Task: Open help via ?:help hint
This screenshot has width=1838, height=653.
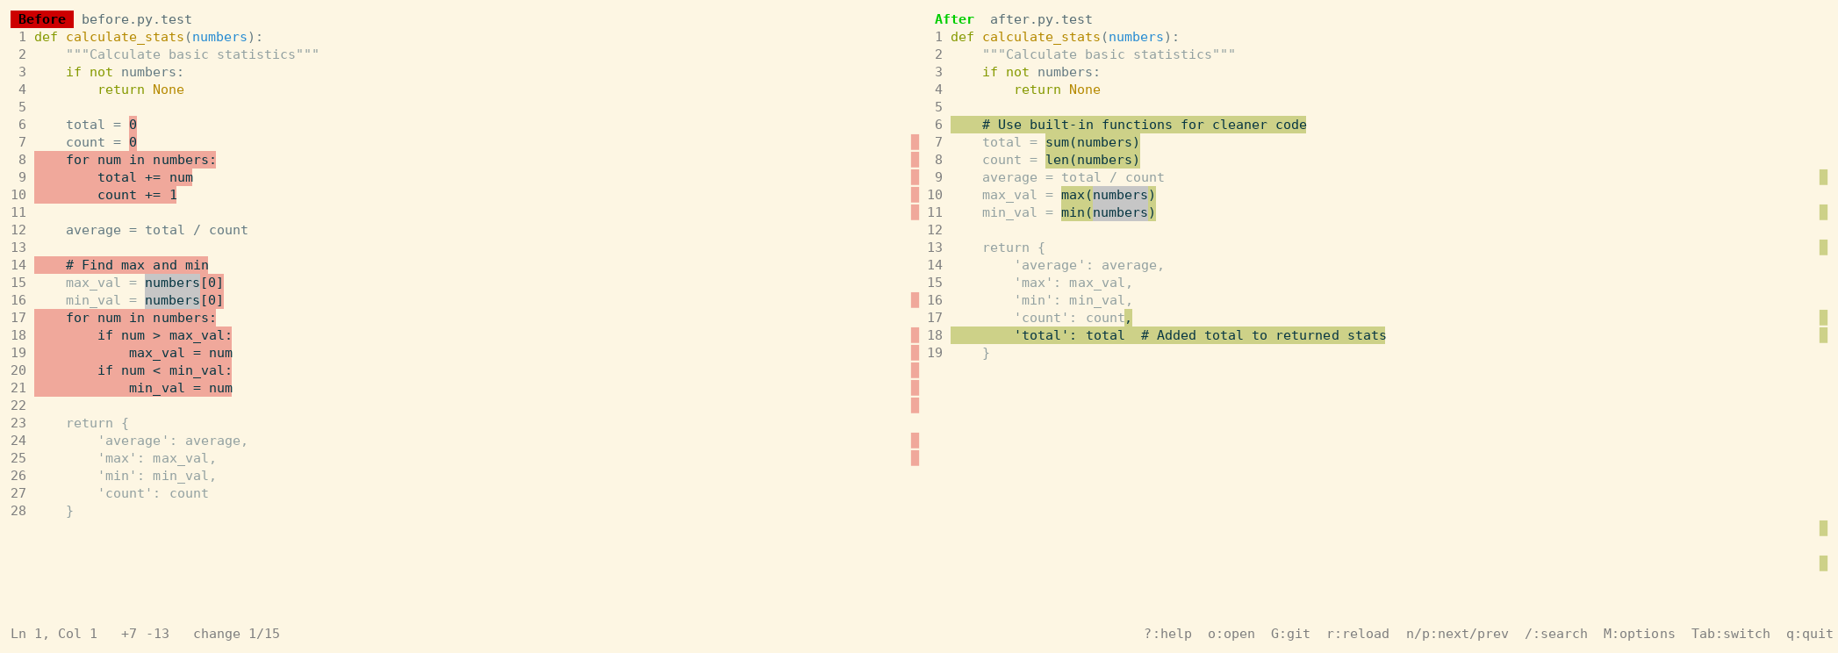Action: 1167,634
